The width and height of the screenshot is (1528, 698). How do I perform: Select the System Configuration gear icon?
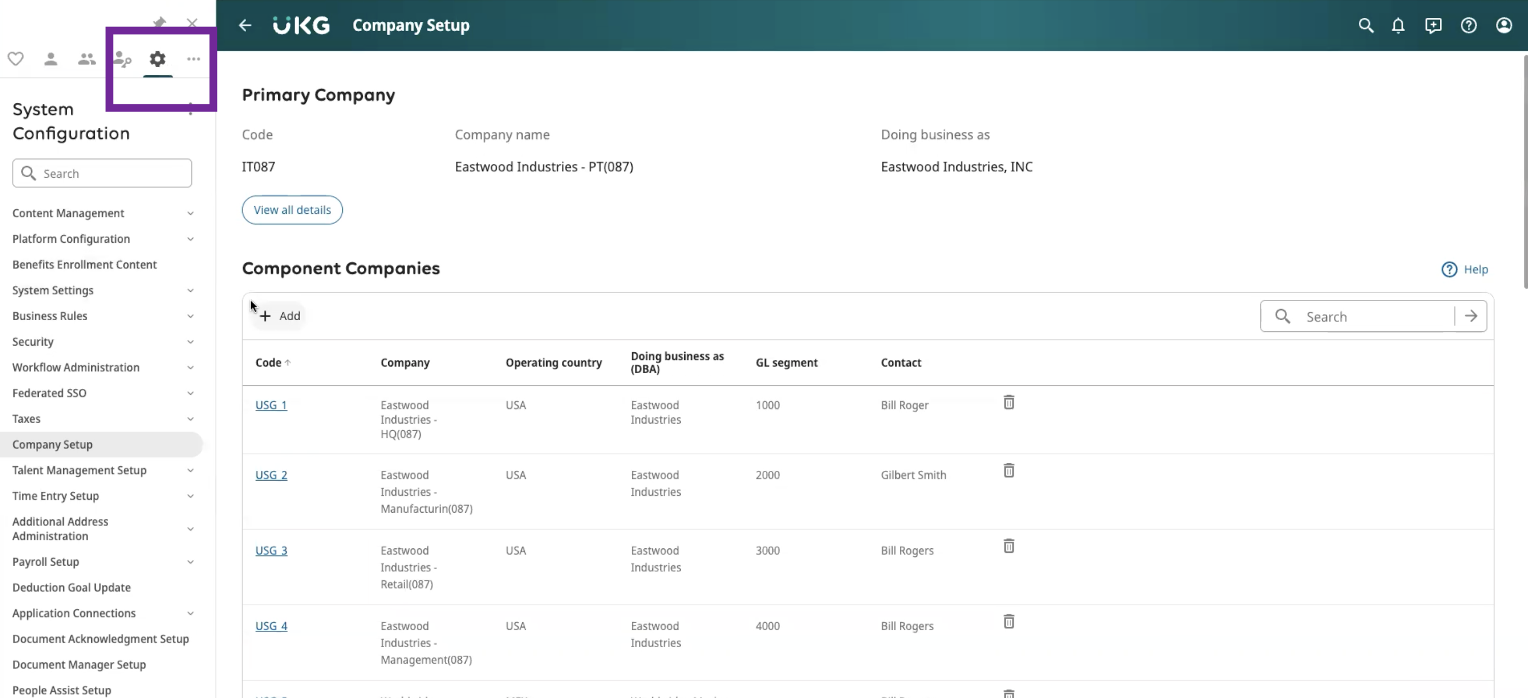[158, 59]
